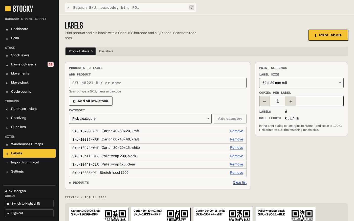Open Purchase orders in the sidebar
Image resolution: width=354 pixels, height=221 pixels.
point(29,109)
